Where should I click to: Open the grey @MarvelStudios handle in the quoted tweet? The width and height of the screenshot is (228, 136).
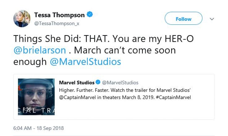120,82
